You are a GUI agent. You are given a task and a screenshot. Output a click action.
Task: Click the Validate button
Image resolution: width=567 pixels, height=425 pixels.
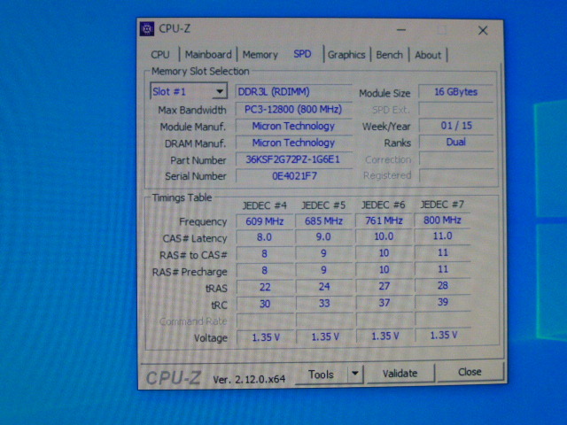pos(400,373)
